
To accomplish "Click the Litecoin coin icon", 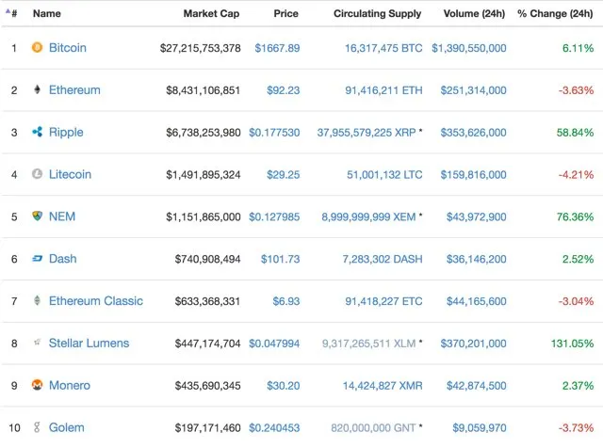I will (x=37, y=174).
